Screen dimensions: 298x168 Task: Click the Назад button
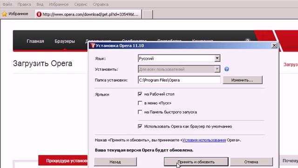(115, 162)
